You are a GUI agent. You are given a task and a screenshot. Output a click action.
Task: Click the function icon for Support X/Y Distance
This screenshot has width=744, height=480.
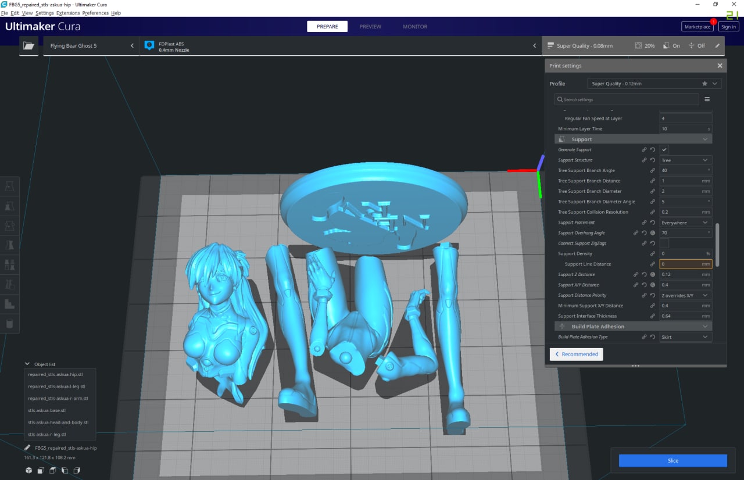point(653,285)
